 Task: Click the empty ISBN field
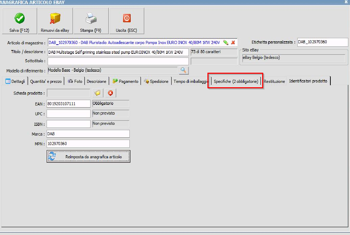(69, 124)
